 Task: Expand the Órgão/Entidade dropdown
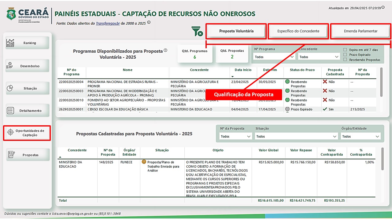[x=361, y=136]
